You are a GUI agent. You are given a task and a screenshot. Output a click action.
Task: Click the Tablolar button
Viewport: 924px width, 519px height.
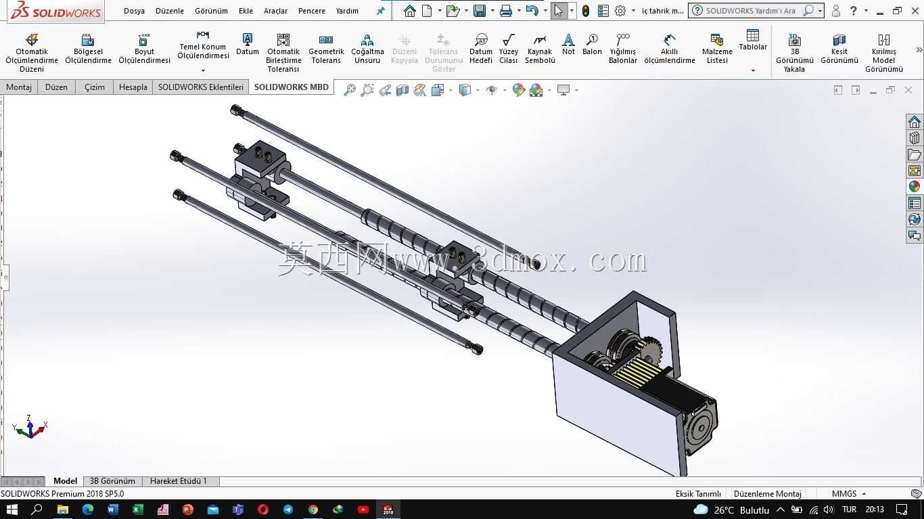tap(753, 41)
